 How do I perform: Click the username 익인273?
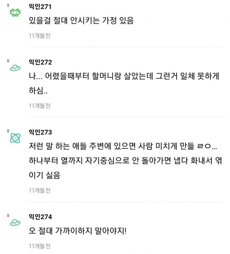coord(40,133)
